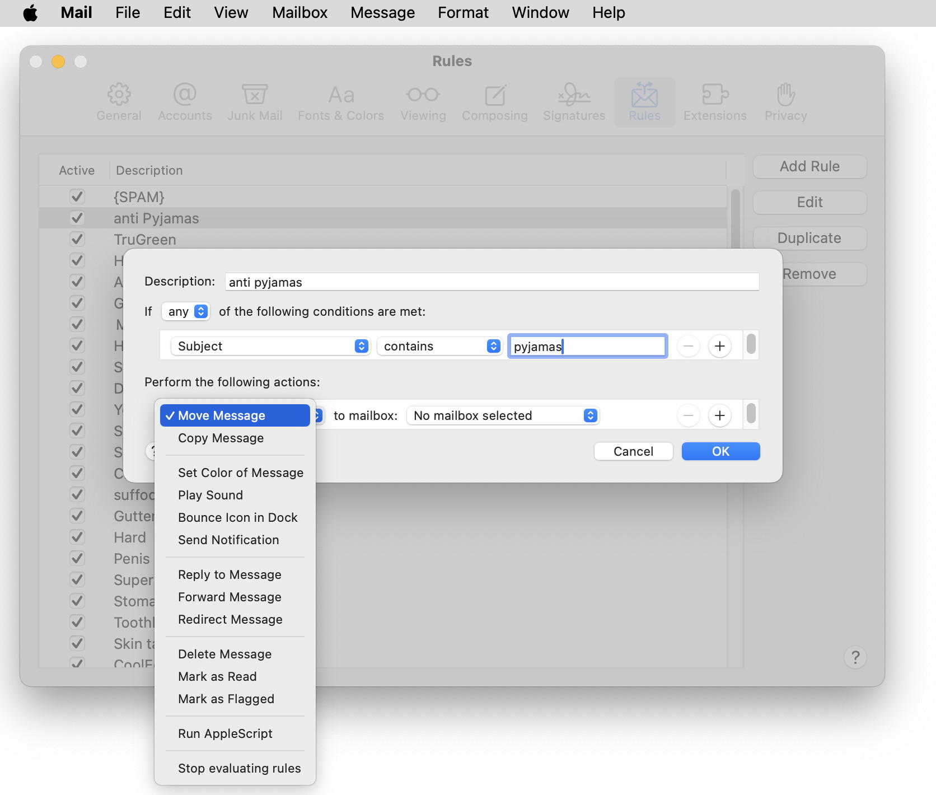Uncheck the Super rule checkbox
936x795 pixels.
77,579
